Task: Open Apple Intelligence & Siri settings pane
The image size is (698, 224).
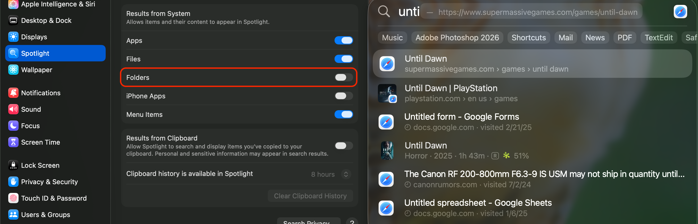Action: [x=55, y=5]
